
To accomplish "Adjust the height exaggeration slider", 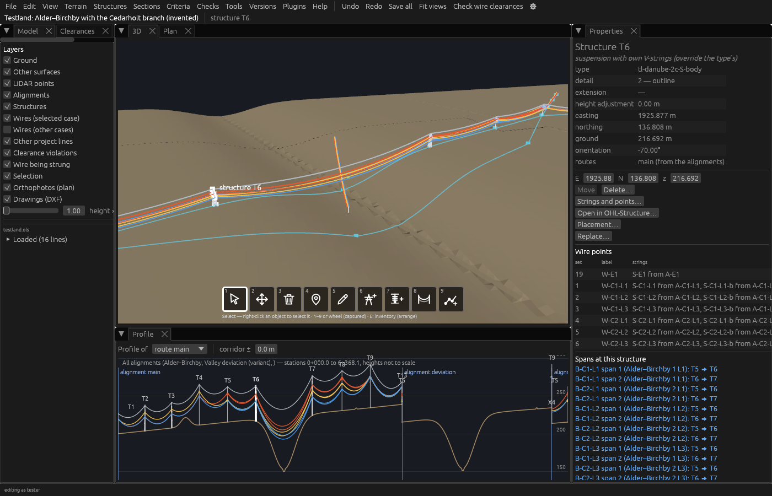I will tap(31, 211).
